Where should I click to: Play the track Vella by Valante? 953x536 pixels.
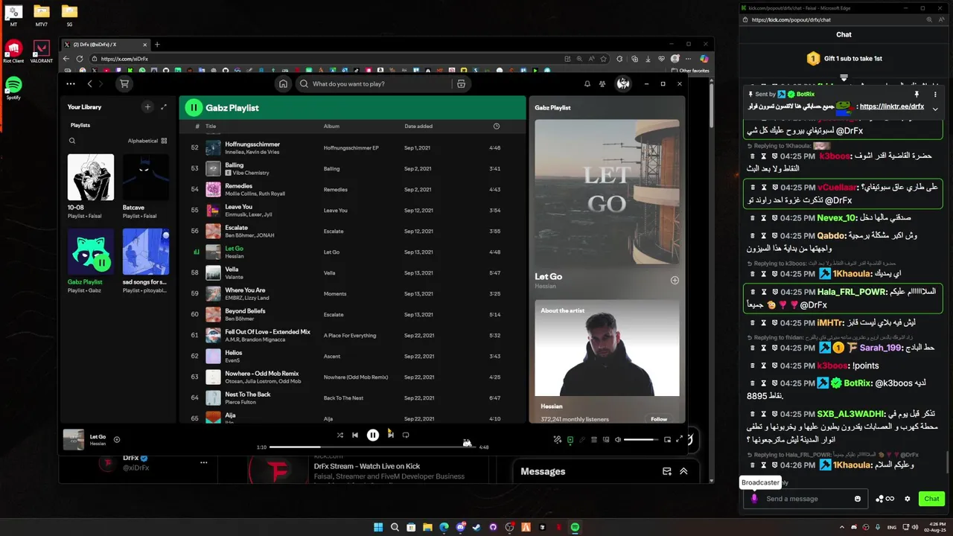tap(354, 273)
